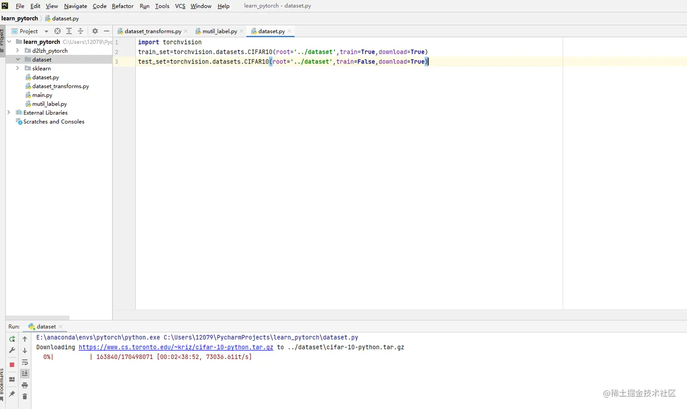Viewport: 687px width, 409px height.
Task: Open the Edit menu
Action: (35, 6)
